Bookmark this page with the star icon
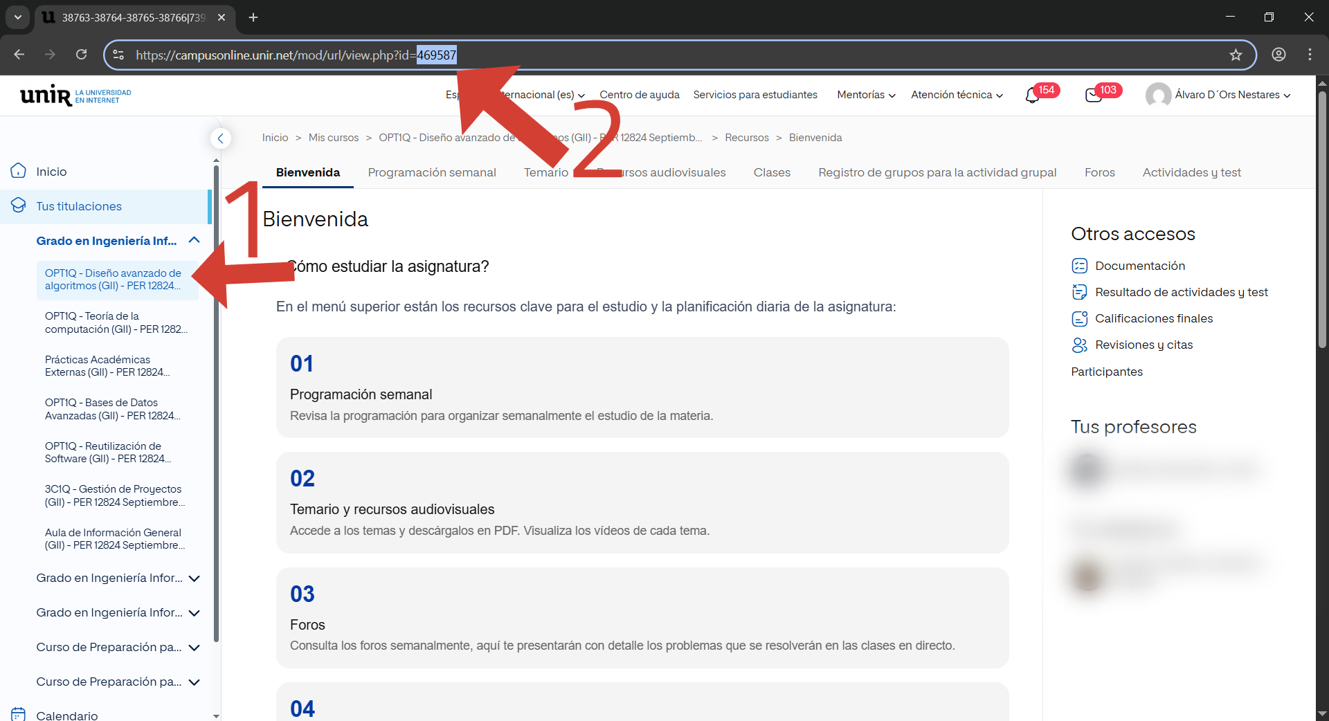 coord(1236,55)
